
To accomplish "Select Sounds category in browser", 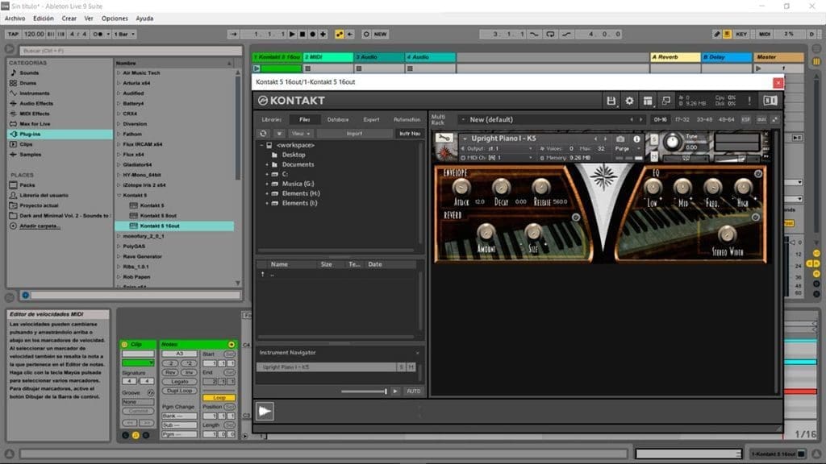I will 29,72.
